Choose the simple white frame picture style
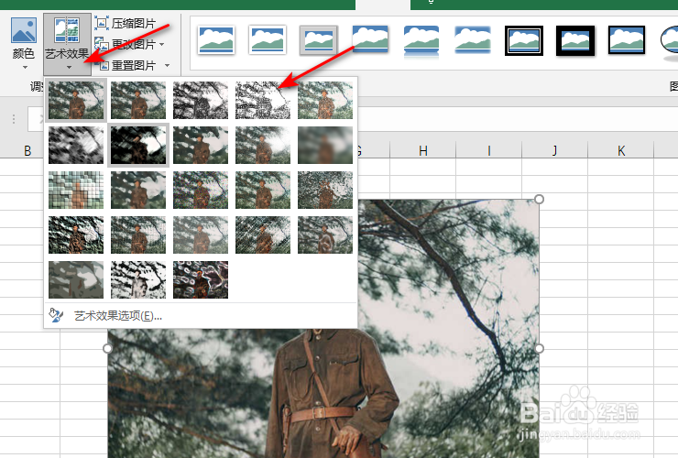The image size is (678, 458). point(216,40)
